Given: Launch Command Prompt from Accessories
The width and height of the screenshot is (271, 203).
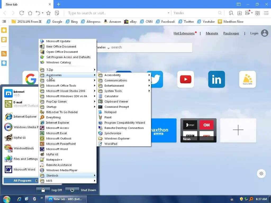Looking at the screenshot, I should coord(124,107).
